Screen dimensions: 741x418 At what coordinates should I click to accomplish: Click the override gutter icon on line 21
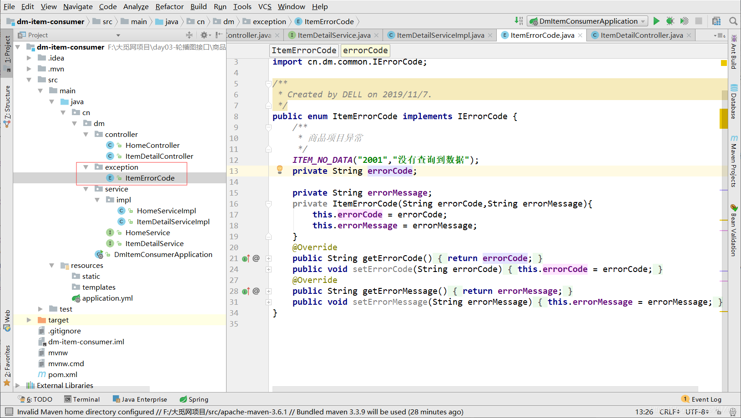pos(246,258)
